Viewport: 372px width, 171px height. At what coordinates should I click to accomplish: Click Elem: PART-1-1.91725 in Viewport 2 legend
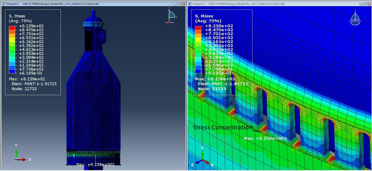[223, 84]
